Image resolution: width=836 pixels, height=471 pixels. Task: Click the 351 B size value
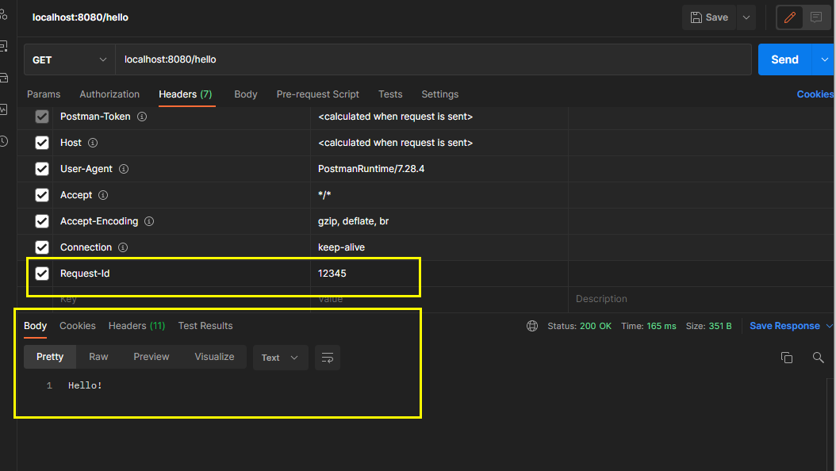click(720, 326)
